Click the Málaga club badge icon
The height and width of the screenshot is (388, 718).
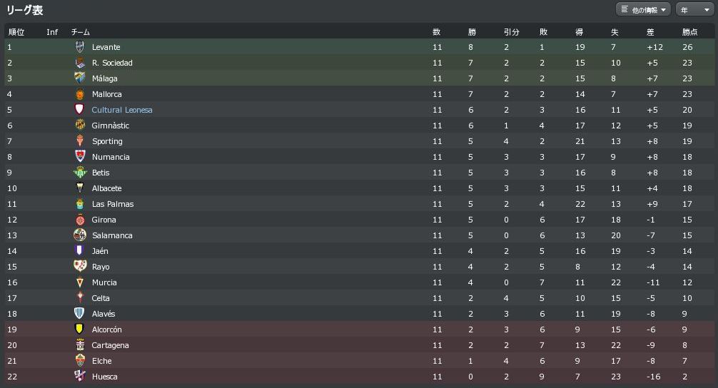[x=80, y=78]
